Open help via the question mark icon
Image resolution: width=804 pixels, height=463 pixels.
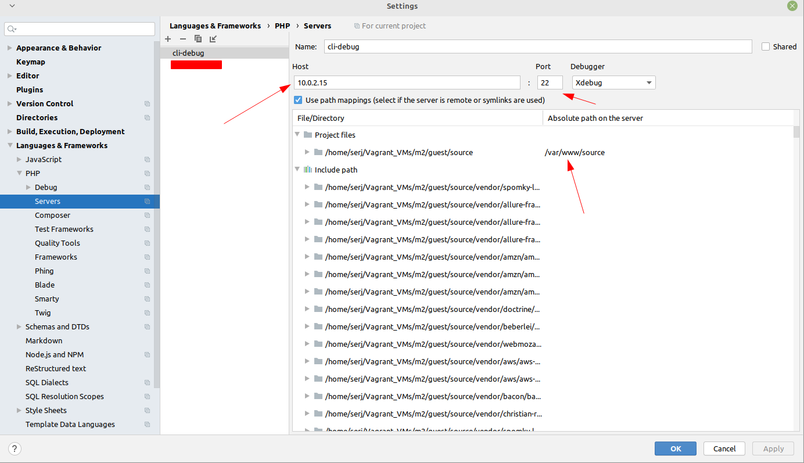pyautogui.click(x=15, y=448)
